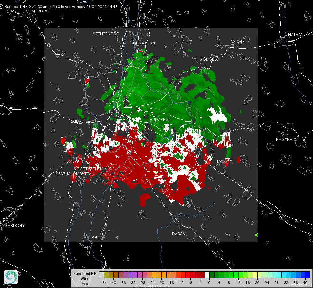Click the m/s unit label in legend
This screenshot has height=288, width=313.
[85, 284]
